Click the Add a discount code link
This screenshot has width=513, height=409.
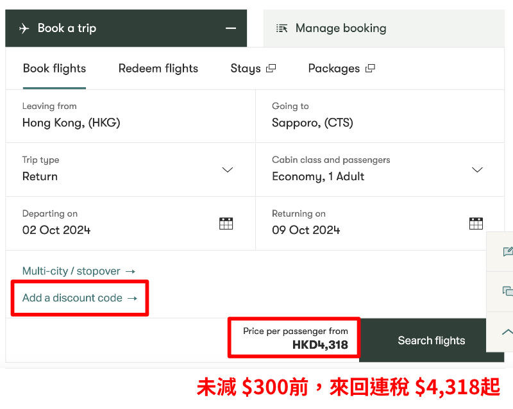click(80, 297)
